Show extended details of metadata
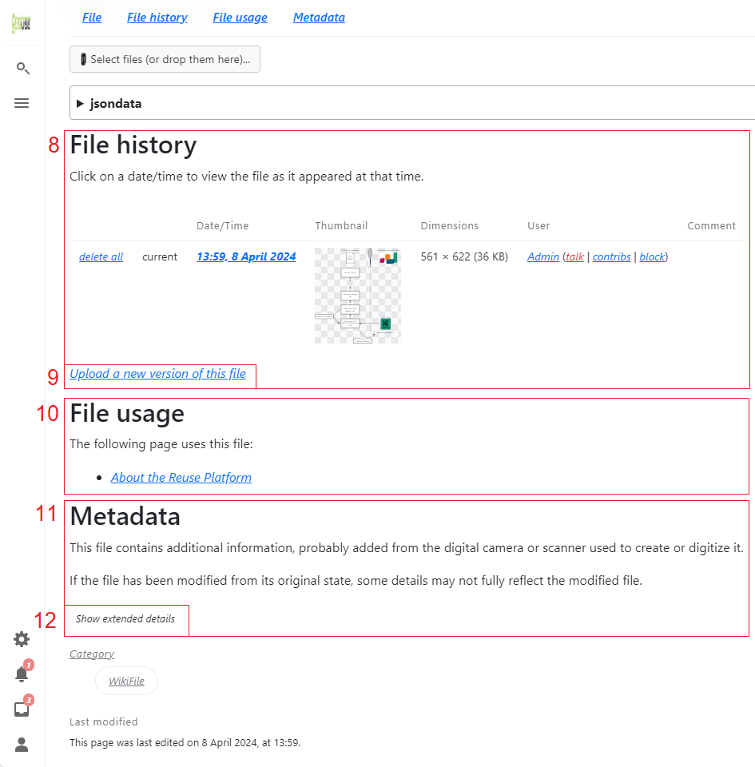Viewport: 755px width, 767px height. tap(125, 619)
